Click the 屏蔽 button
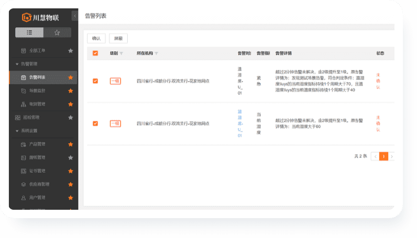Viewport: 417px width, 238px height. point(118,39)
